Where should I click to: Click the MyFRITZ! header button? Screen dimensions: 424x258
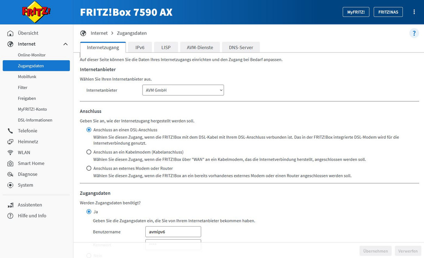(x=356, y=12)
